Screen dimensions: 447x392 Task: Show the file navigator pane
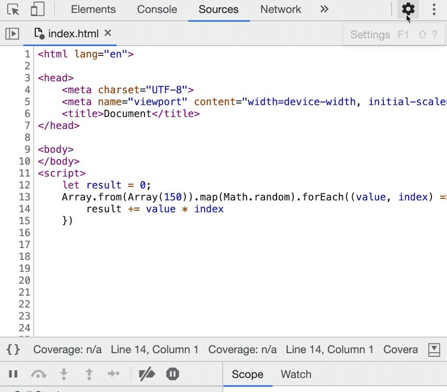(x=12, y=34)
